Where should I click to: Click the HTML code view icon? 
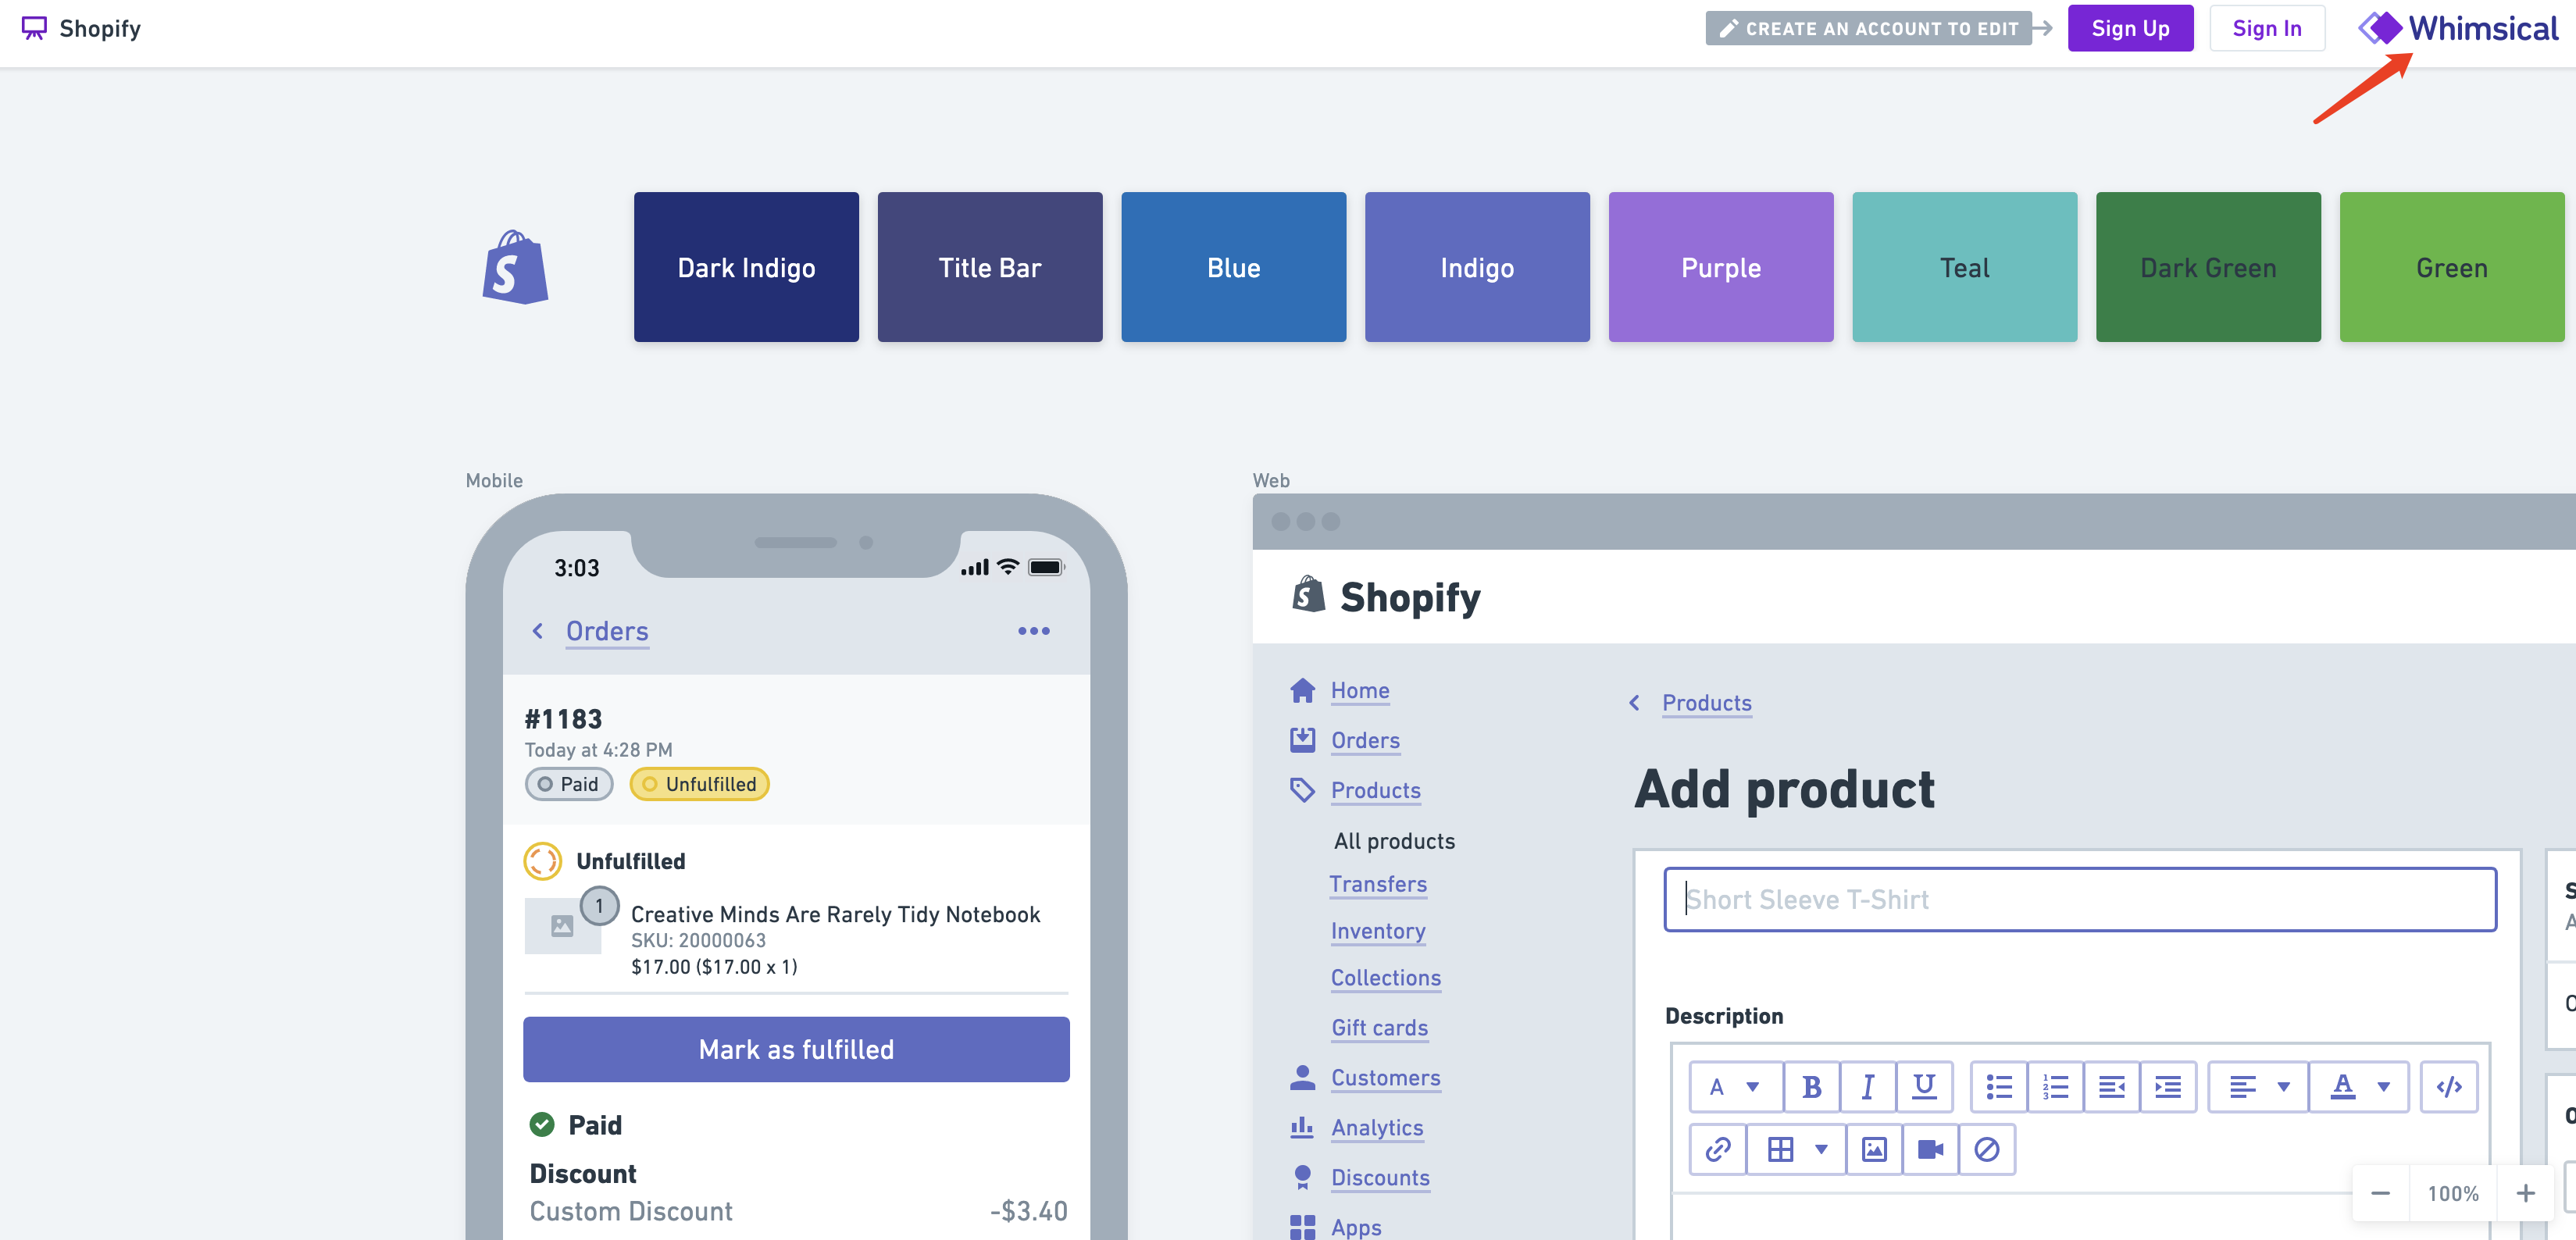2448,1087
